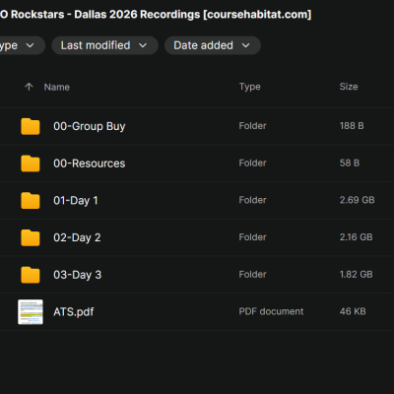Click the ATS.pdf preview thumbnail
Screen dimensions: 394x394
31,311
